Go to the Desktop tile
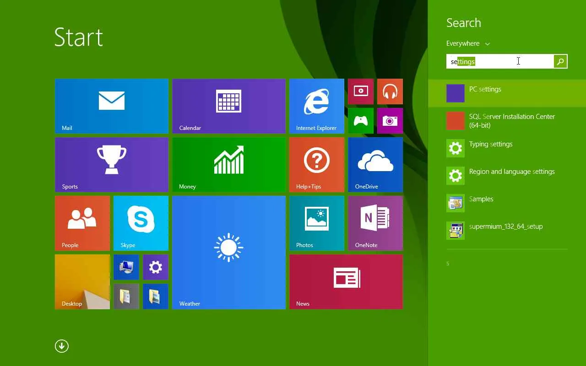 pyautogui.click(x=82, y=282)
